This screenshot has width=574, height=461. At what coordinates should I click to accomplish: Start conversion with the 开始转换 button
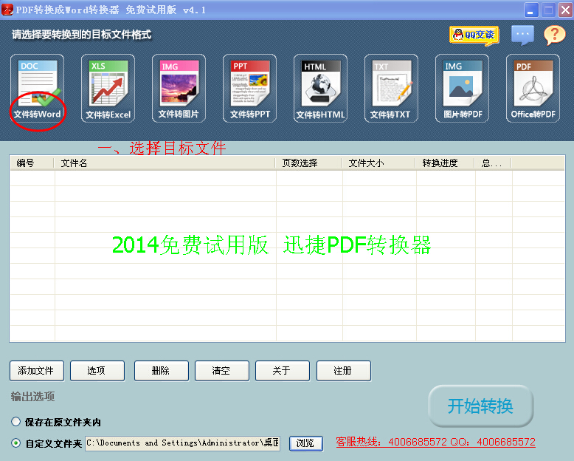(x=480, y=406)
